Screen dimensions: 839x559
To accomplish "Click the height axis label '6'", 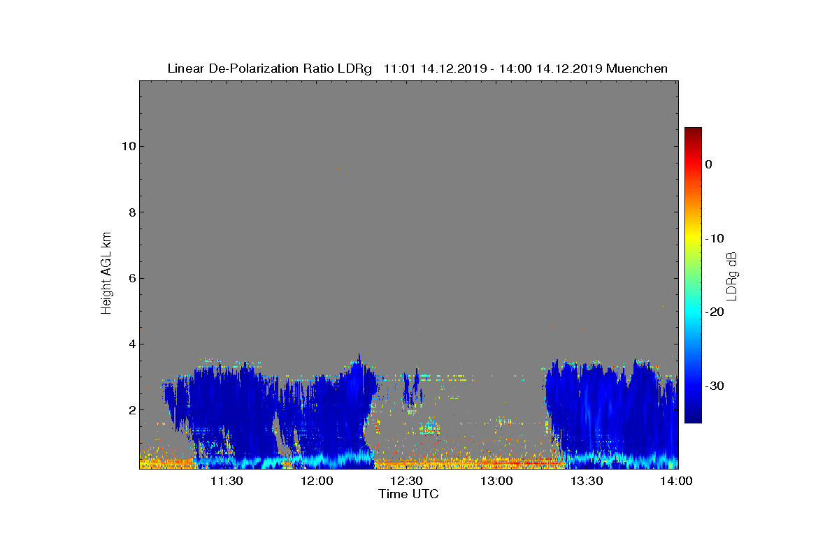I will [131, 278].
